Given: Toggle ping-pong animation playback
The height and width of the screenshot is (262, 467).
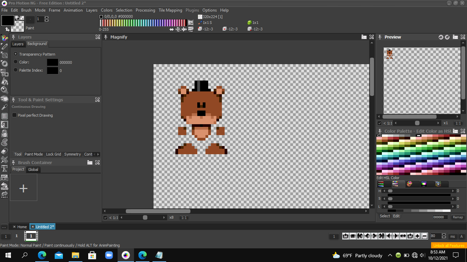Looking at the screenshot, I should pos(403,236).
